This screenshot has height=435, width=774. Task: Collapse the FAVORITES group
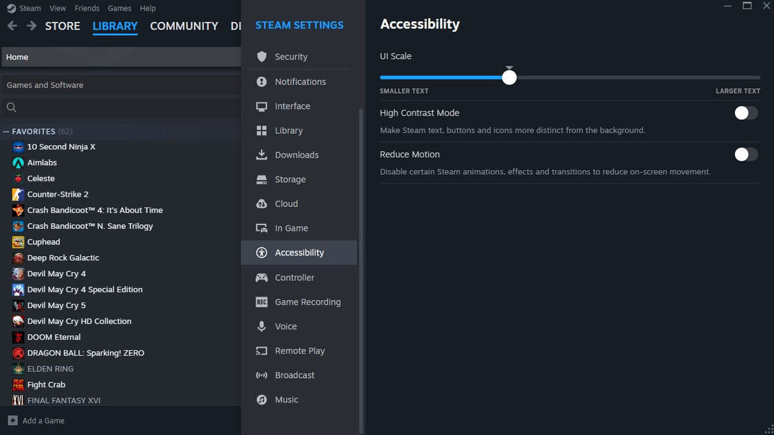6,131
